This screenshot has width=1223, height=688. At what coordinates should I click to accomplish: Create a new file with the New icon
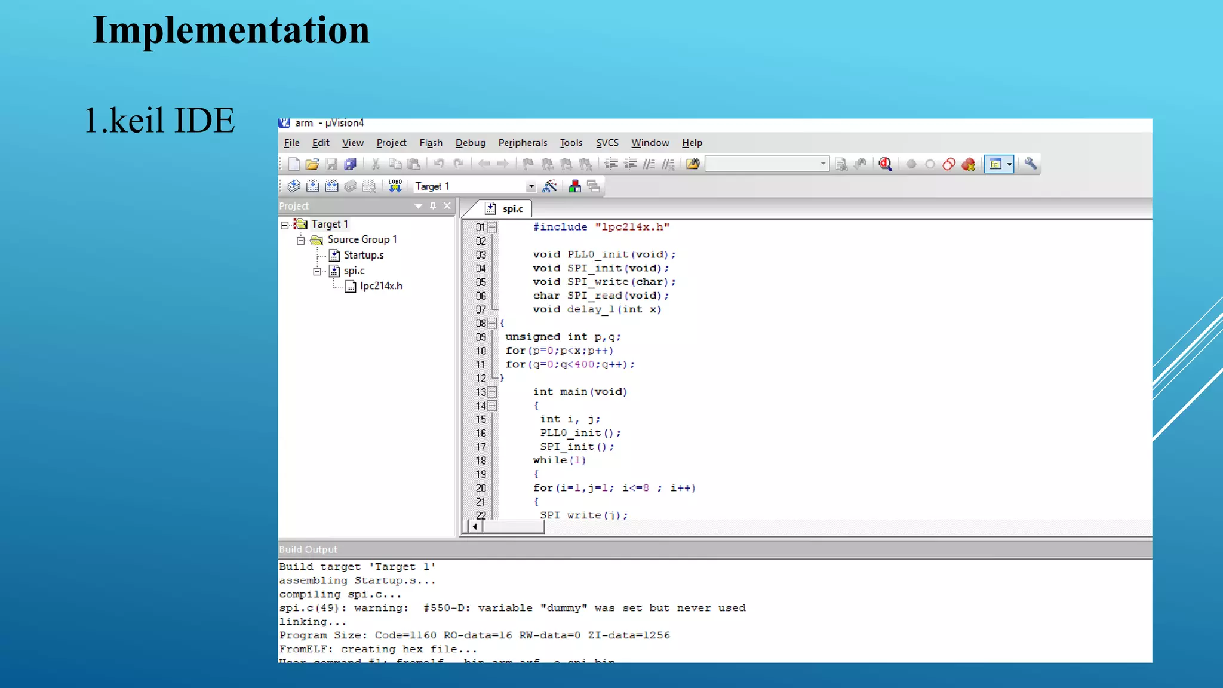click(x=294, y=164)
